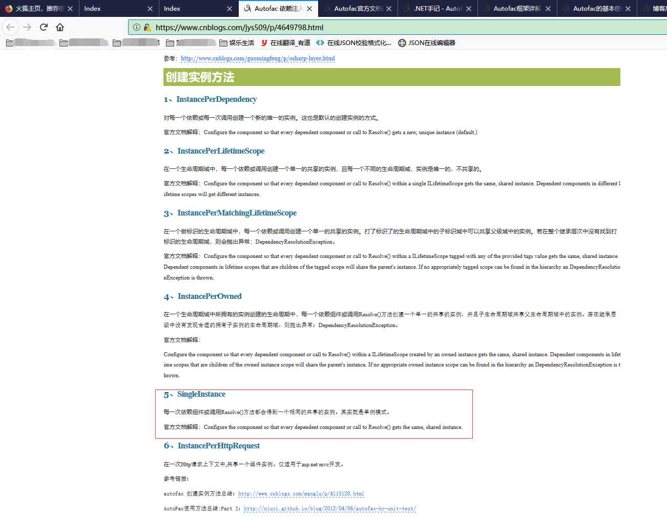
Task: Close the Autofac框架详解 tab
Action: 548,9
